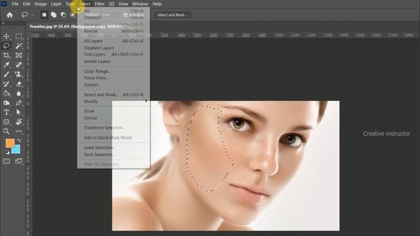Viewport: 420px width, 236px height.
Task: Select the Rotate View tool
Action: click(x=18, y=122)
